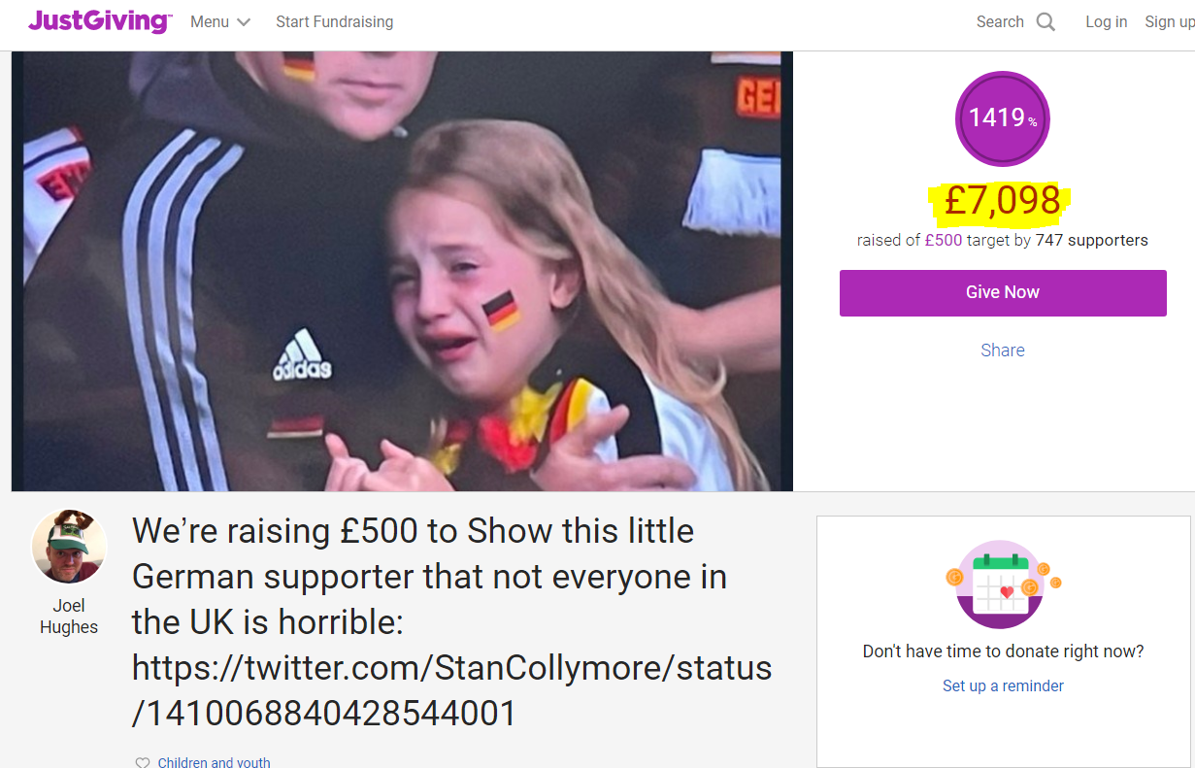Click the search magnifying glass icon
This screenshot has width=1195, height=768.
pos(1046,21)
